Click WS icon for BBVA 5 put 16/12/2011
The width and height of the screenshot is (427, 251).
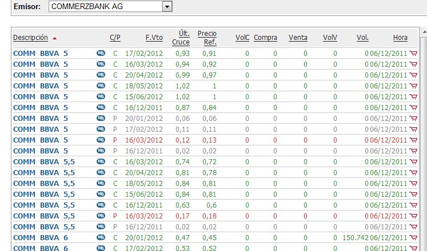coord(101,151)
